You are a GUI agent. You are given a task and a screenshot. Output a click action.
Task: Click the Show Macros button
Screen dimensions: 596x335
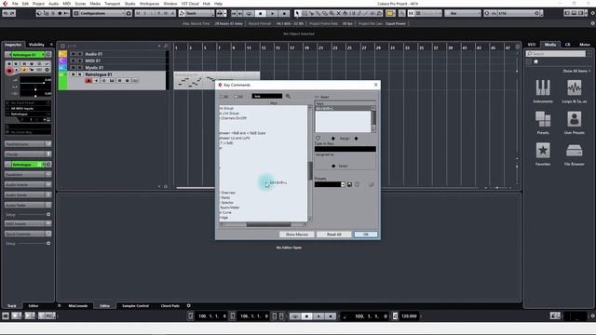297,234
